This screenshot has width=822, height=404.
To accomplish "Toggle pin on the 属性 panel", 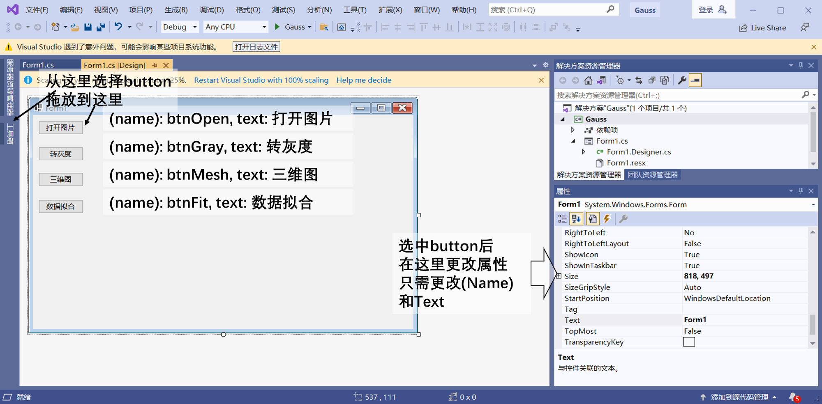I will [x=801, y=191].
